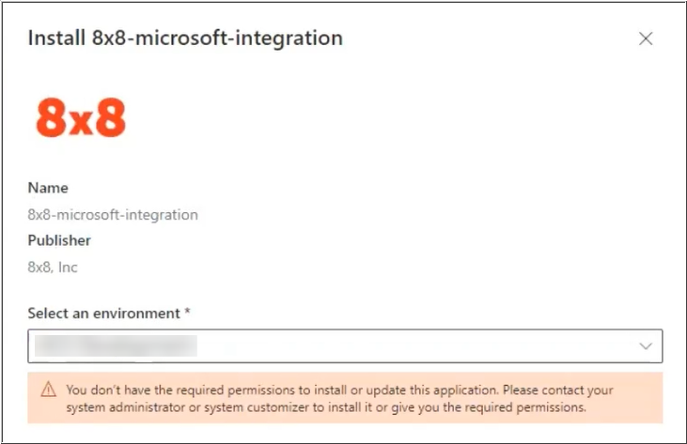The width and height of the screenshot is (687, 444).
Task: Click the empty middle of the environment field
Action: (416, 346)
